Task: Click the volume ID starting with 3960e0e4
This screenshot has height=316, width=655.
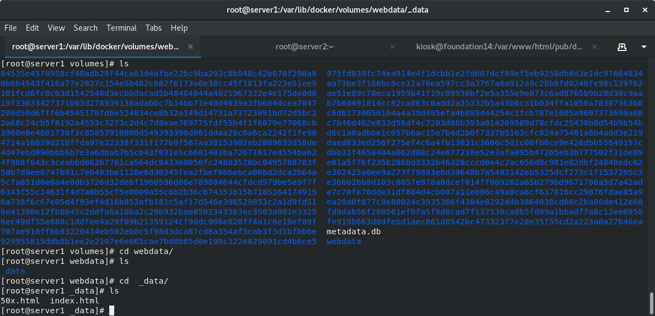Action: [159, 133]
